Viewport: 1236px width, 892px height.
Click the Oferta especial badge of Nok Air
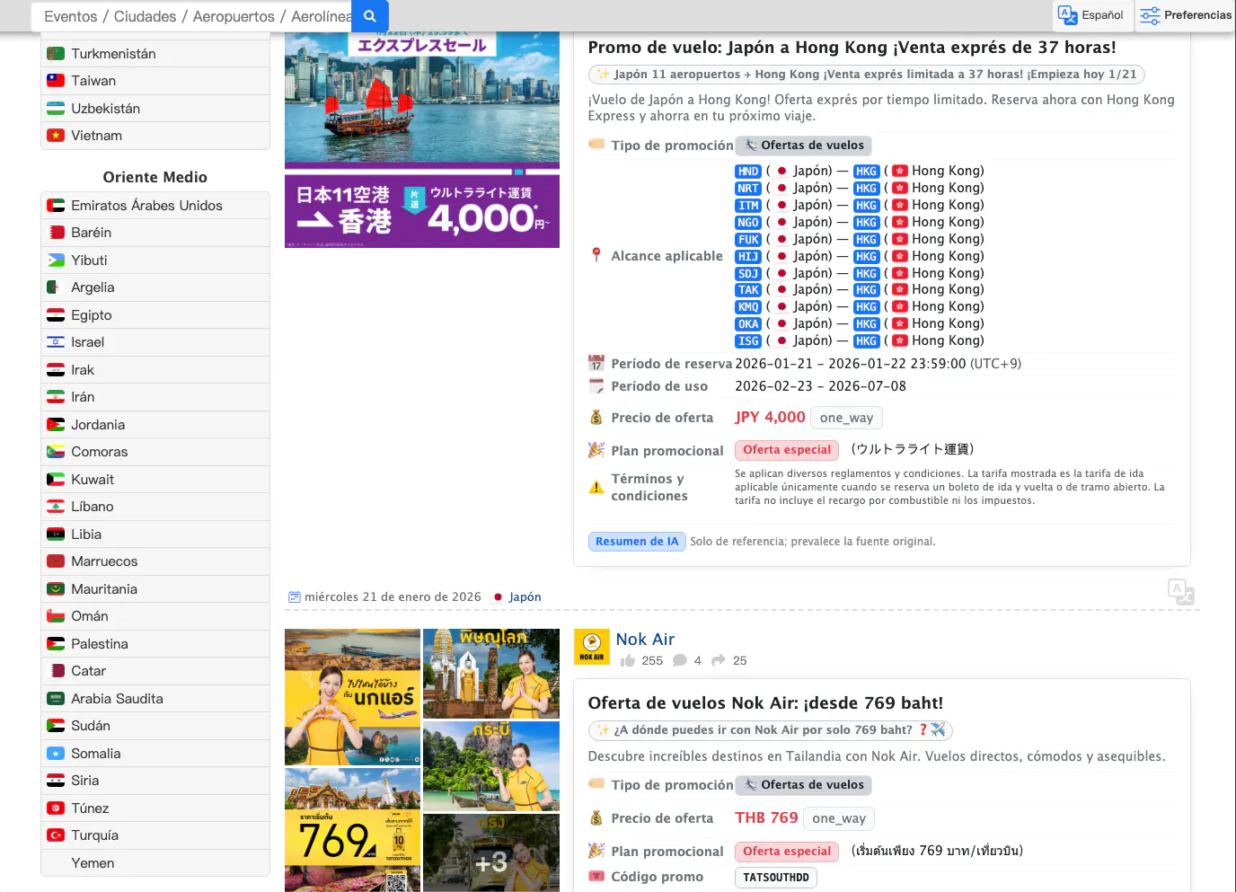pos(787,852)
